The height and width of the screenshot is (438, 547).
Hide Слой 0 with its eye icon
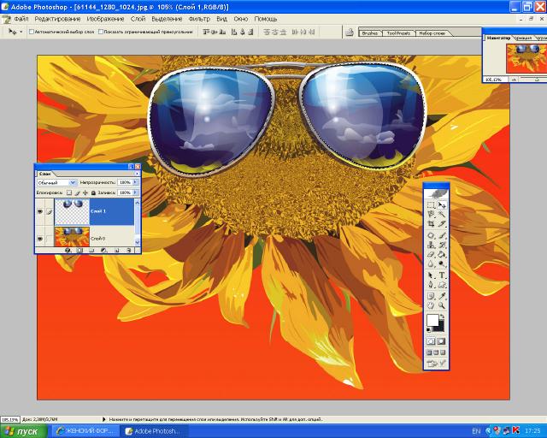click(40, 239)
